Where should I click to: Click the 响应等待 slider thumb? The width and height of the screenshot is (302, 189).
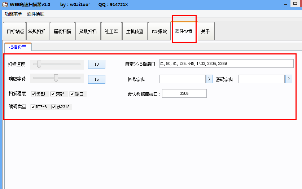56,78
